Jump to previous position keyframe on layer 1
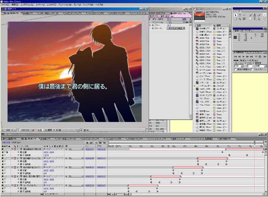This screenshot has width=268, height=197. [3, 152]
